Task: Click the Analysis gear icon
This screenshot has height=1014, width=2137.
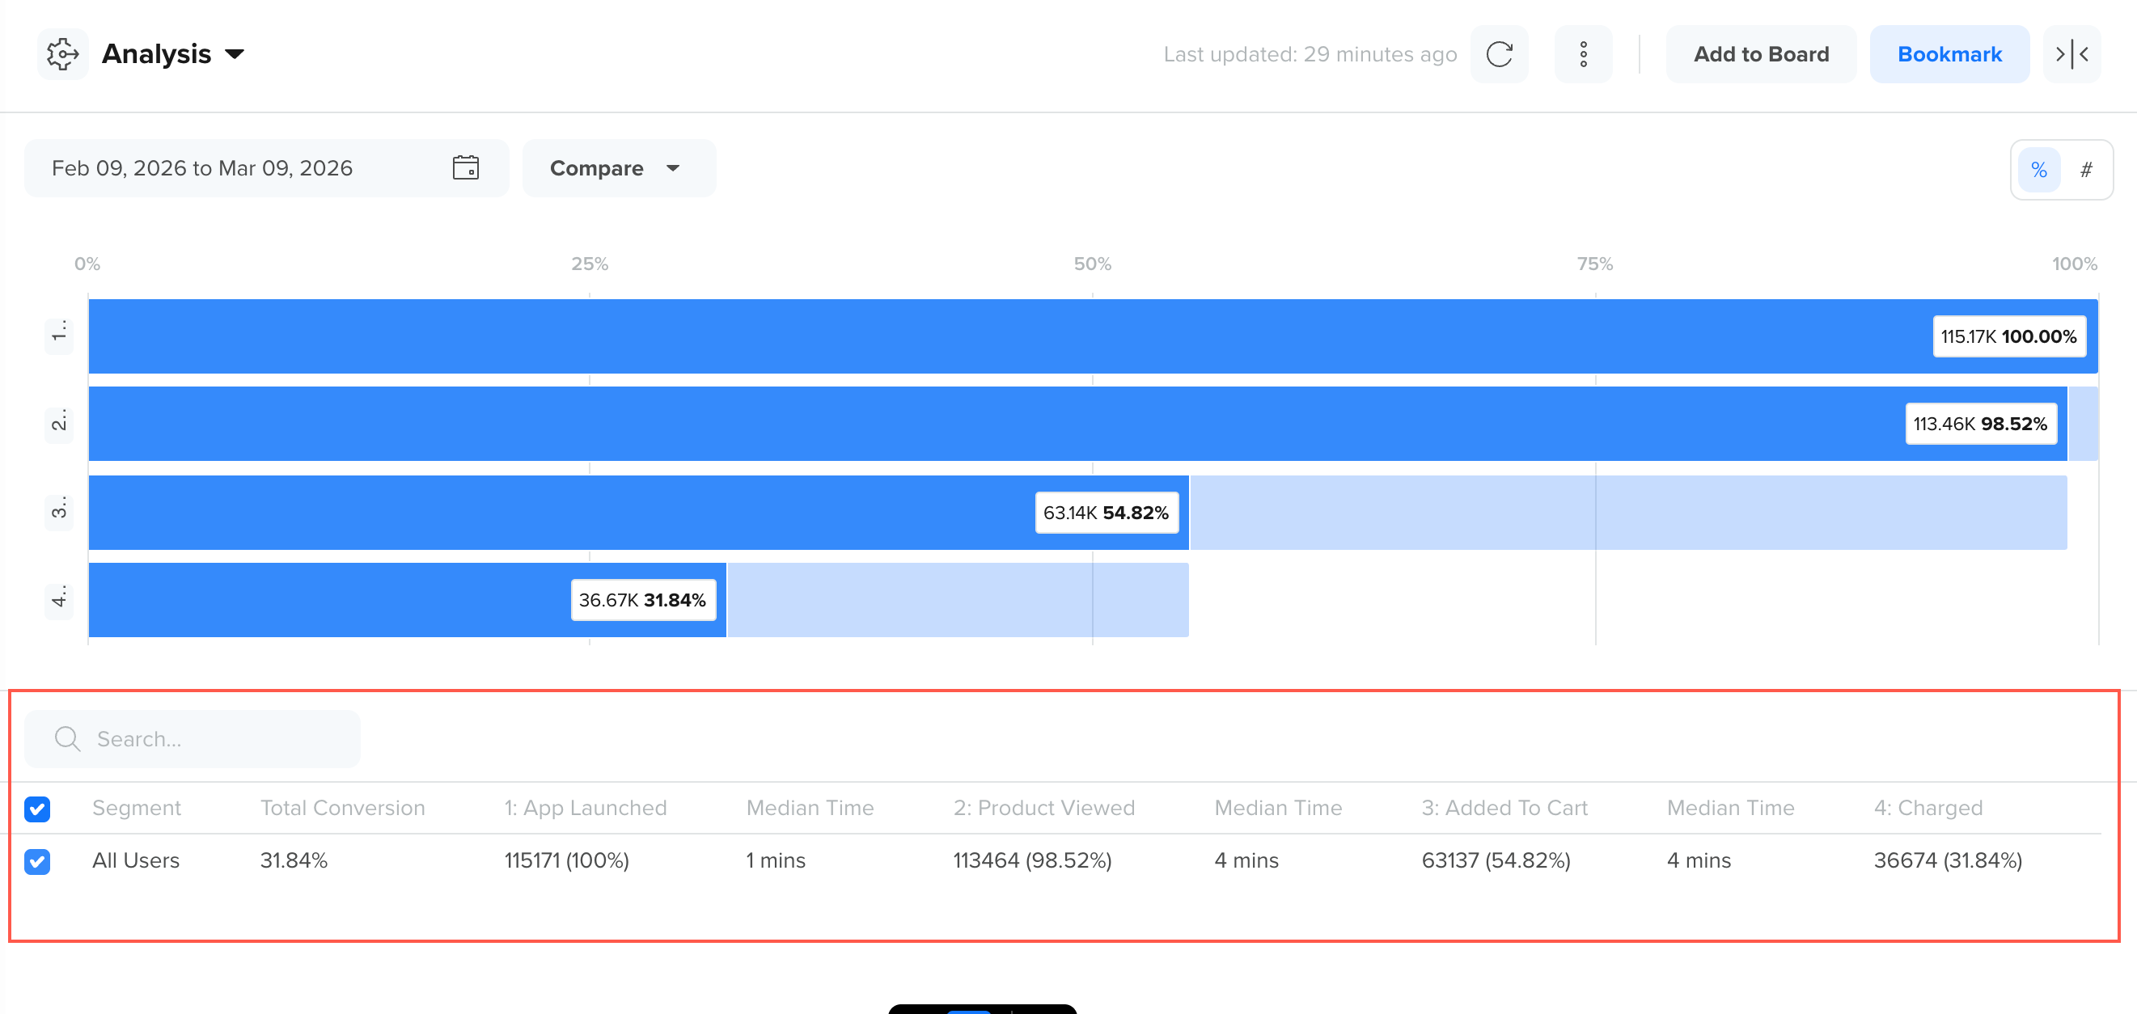Action: pyautogui.click(x=62, y=54)
